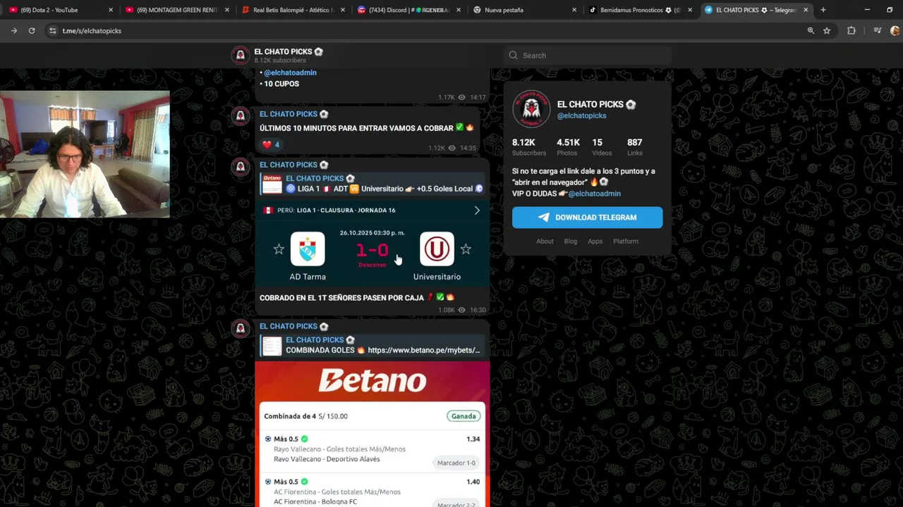Screen dimensions: 903x507
Task: Switch to the Dota 2 YouTube tab
Action: pos(60,10)
